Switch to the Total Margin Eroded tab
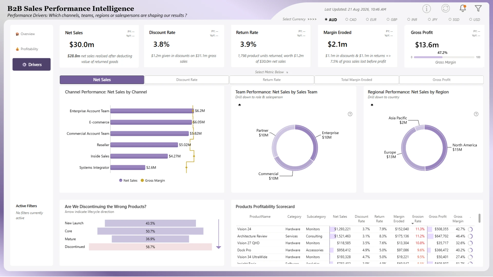493x277 pixels. [357, 80]
